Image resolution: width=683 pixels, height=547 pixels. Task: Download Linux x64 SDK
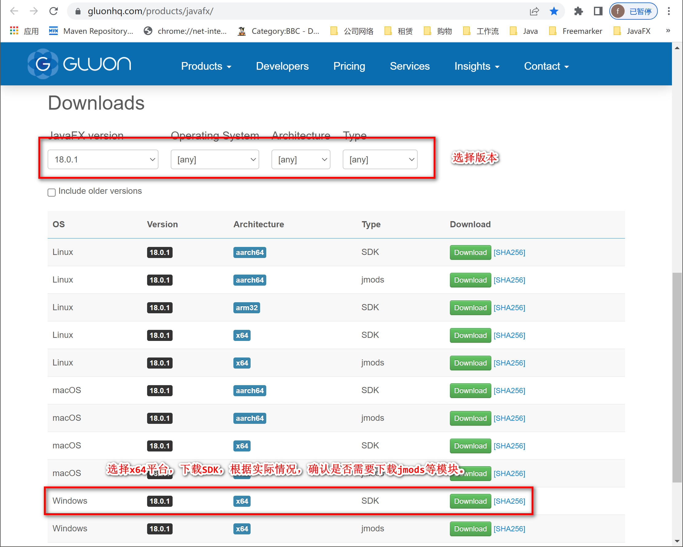click(x=470, y=335)
